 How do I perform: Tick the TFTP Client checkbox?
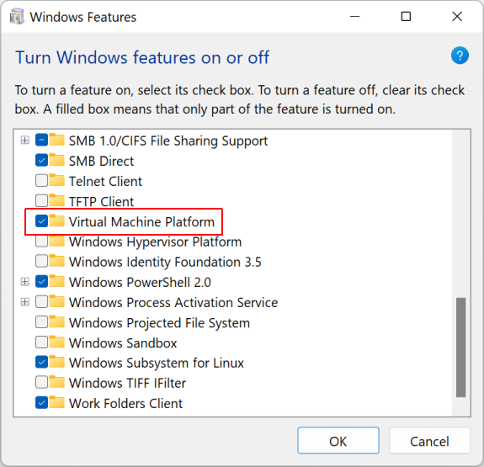pyautogui.click(x=41, y=200)
